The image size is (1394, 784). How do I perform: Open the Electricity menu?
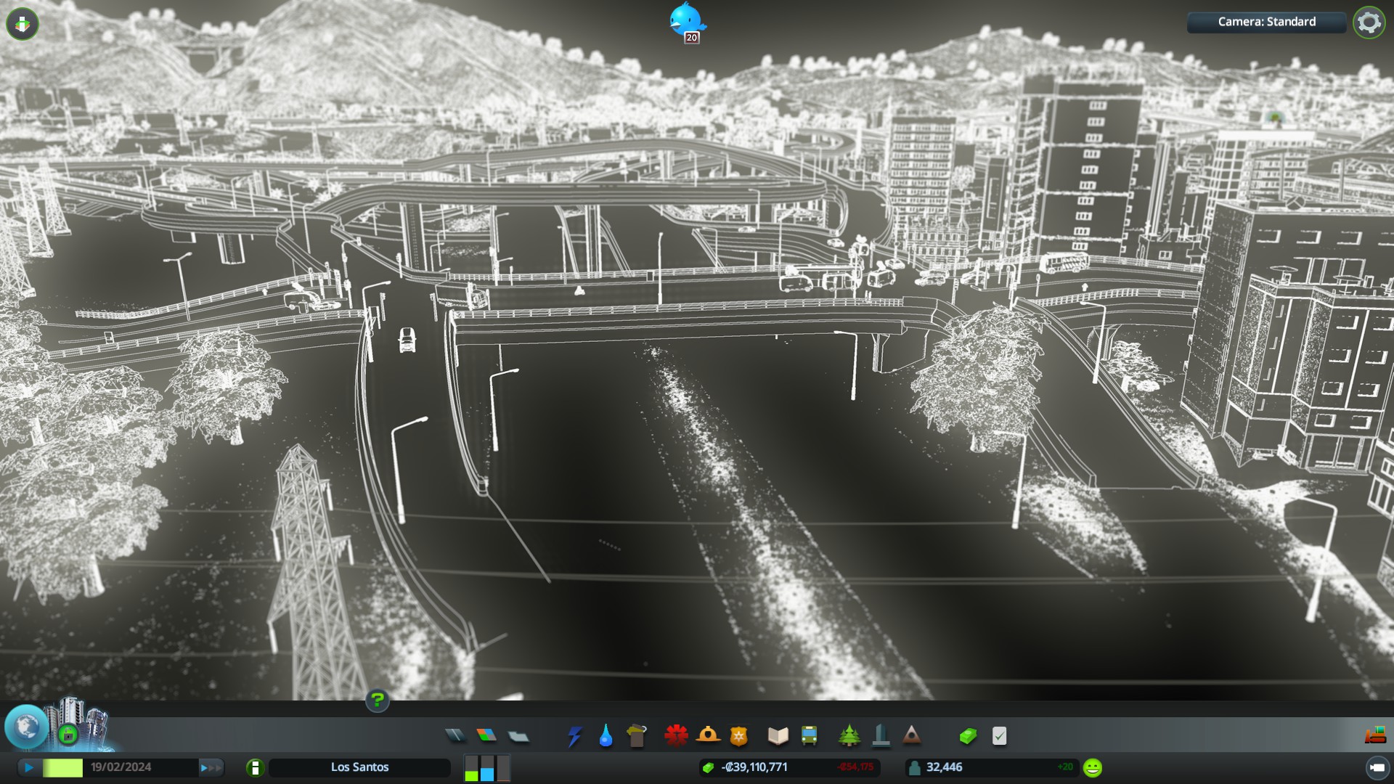tap(574, 736)
